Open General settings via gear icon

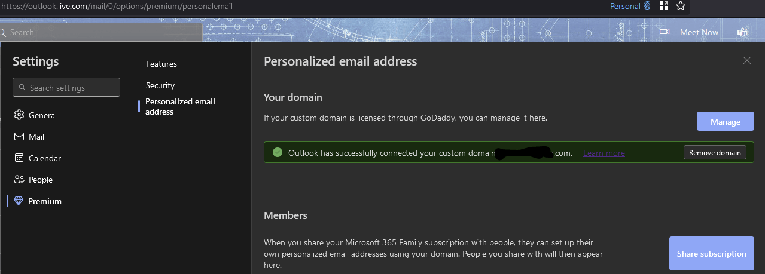point(19,115)
